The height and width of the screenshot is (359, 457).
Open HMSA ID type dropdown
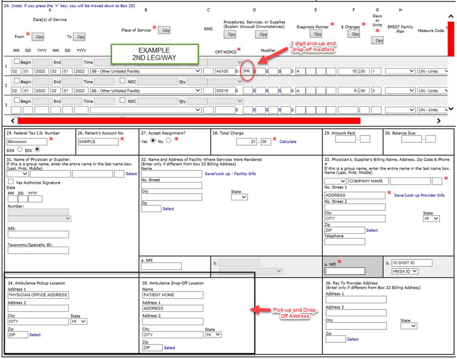(405, 271)
